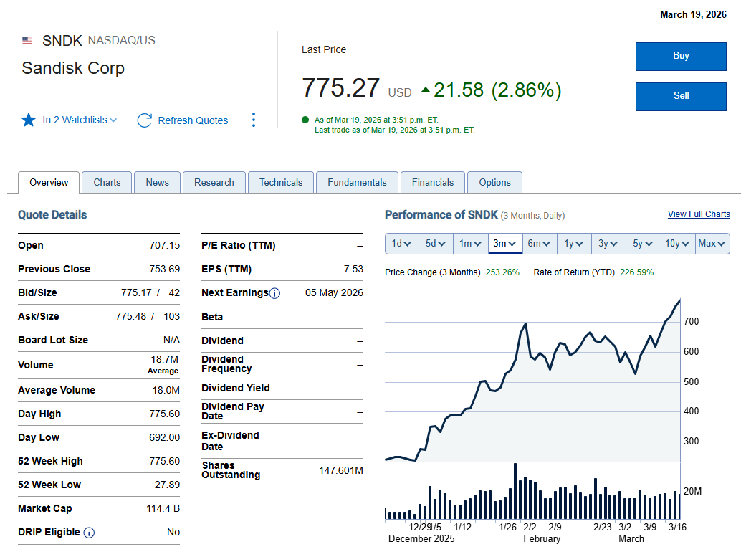Screen dimensions: 746x557
Task: Open the three-dot more options menu
Action: click(x=254, y=120)
